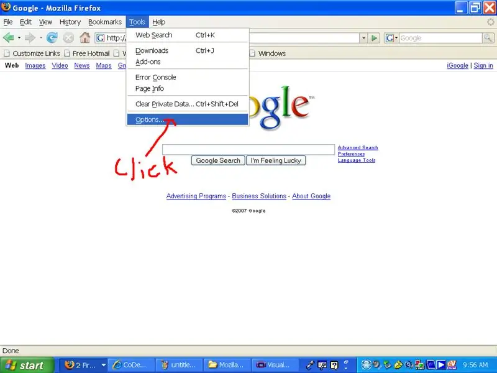The image size is (497, 373).
Task: Click Options... in Tools menu
Action: (188, 119)
